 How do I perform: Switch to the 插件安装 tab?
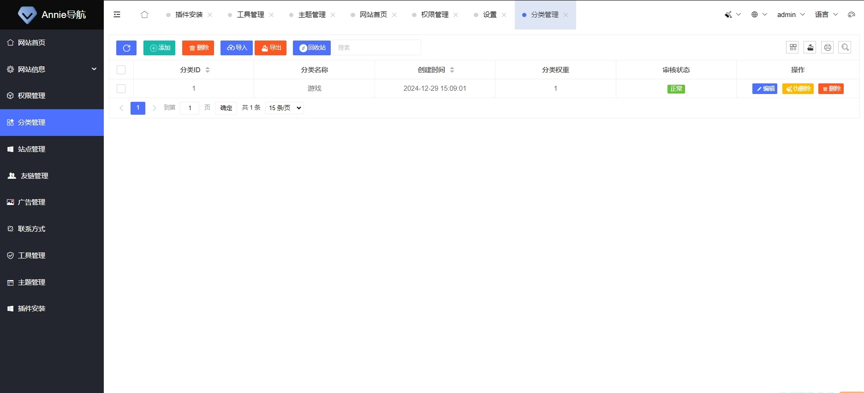189,15
